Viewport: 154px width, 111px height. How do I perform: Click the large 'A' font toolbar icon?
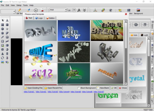(x=79, y=10)
